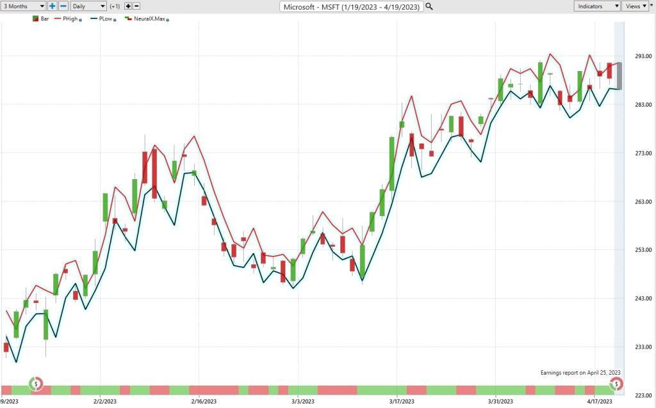Click the 2/2/2023 date axis label
656x408 pixels.
coord(105,402)
